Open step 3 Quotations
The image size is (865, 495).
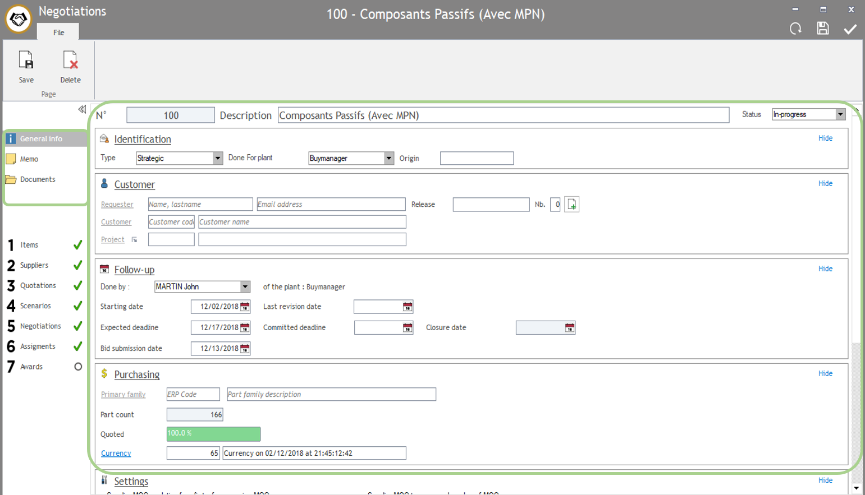coord(38,285)
